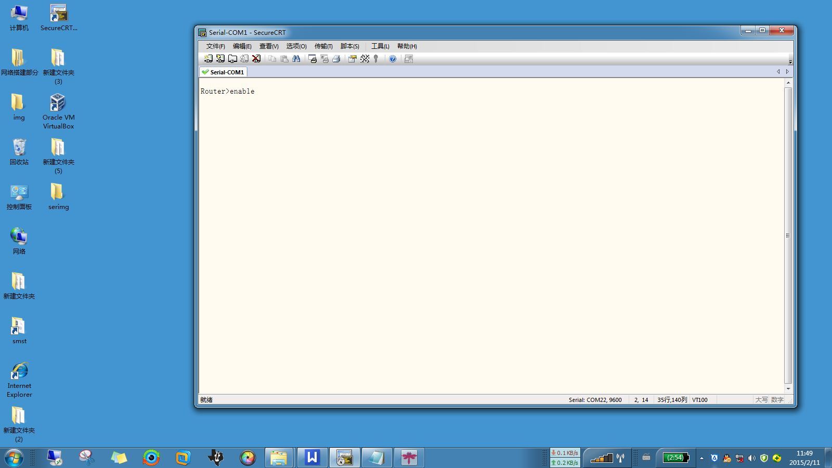Select the Serial-COM1 session tab
The image size is (832, 468).
click(223, 72)
